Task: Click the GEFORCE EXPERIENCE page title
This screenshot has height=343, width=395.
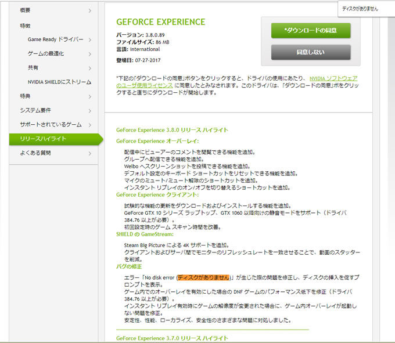Action: tap(161, 22)
